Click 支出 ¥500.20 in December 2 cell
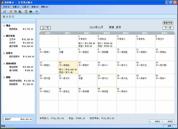Viewport: 178px width, 129px height. pos(105,46)
